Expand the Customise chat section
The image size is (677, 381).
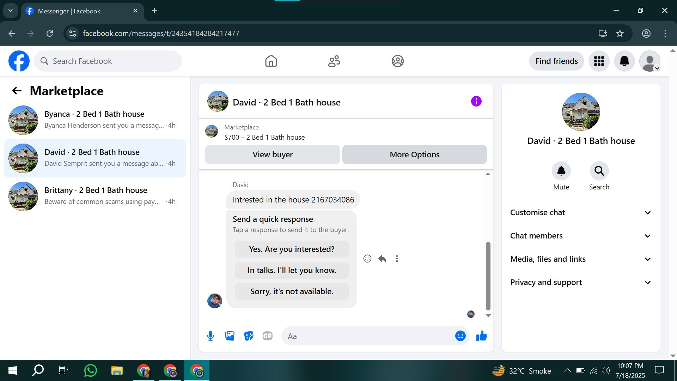click(x=581, y=212)
